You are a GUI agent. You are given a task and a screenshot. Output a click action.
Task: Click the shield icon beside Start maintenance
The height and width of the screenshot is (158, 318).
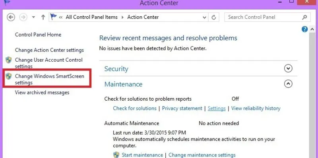coord(116,155)
